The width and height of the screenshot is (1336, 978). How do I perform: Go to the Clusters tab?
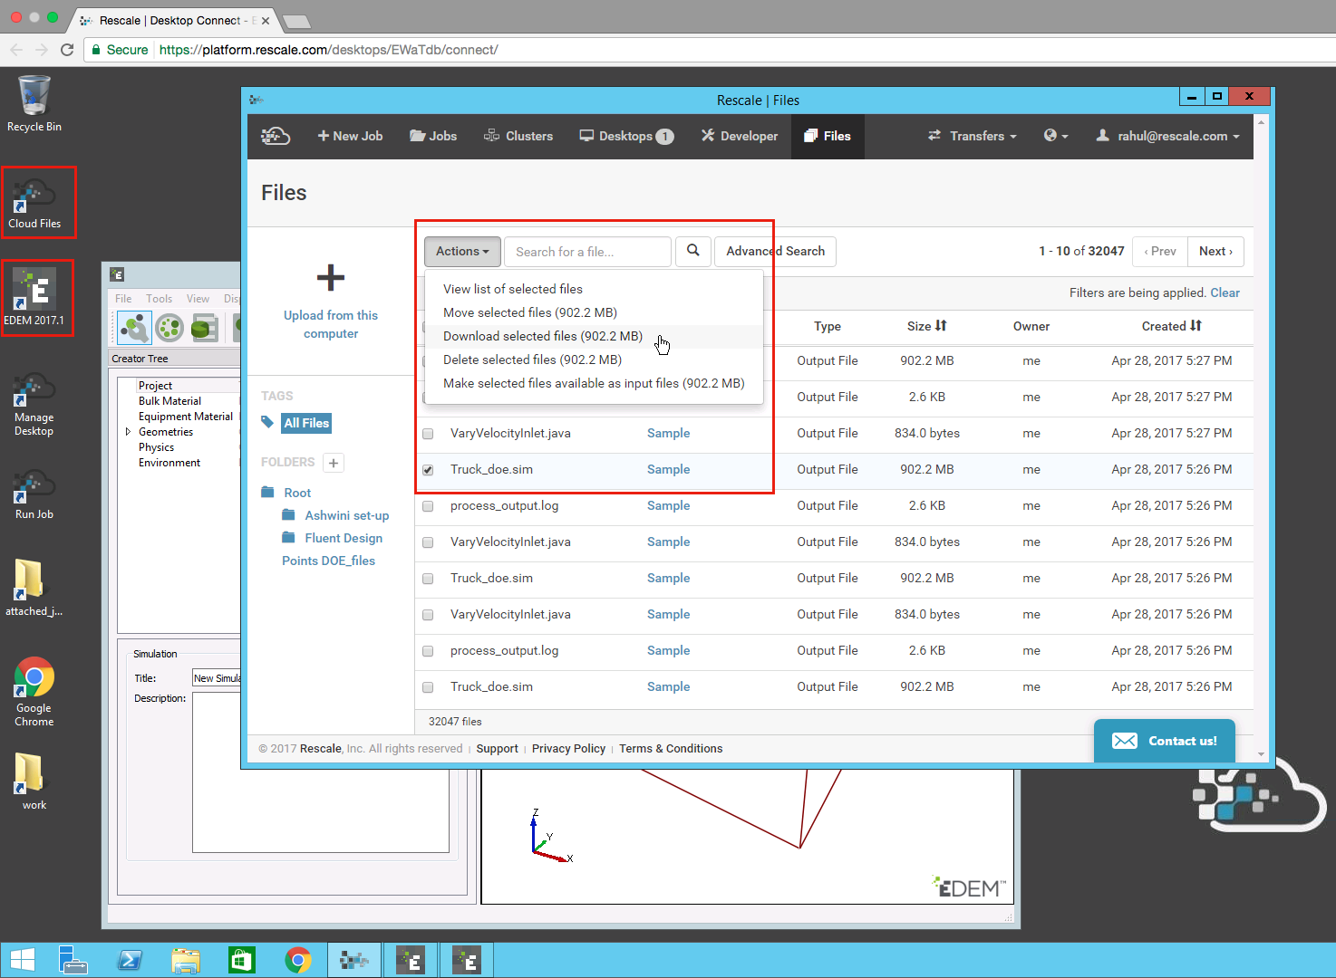click(x=518, y=136)
